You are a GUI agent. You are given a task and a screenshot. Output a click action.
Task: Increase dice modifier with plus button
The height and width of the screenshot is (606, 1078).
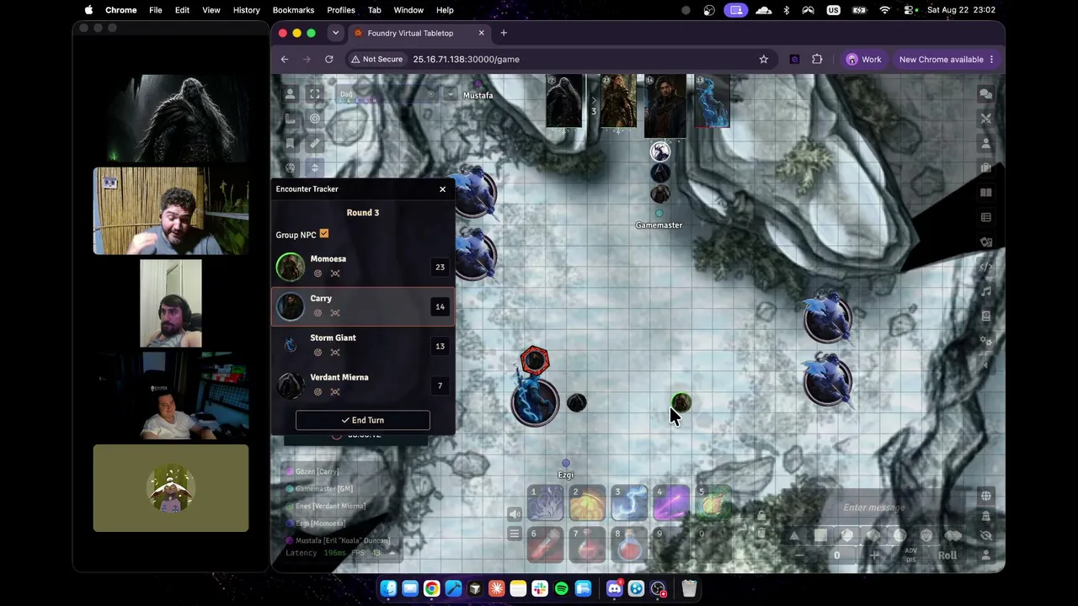(874, 555)
